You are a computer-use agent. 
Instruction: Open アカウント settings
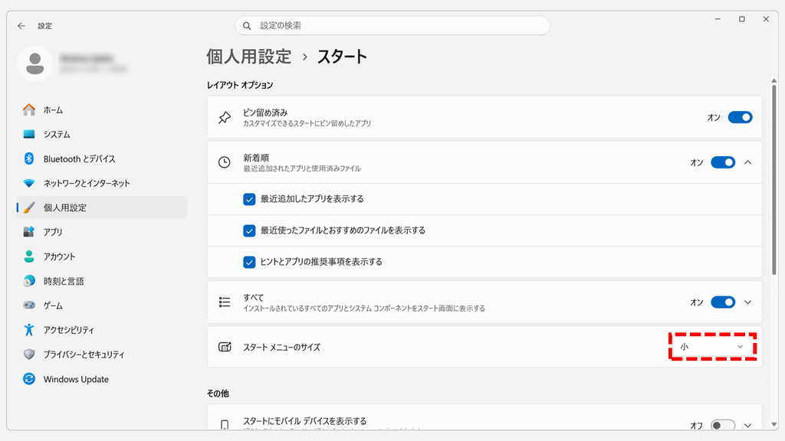click(102, 256)
